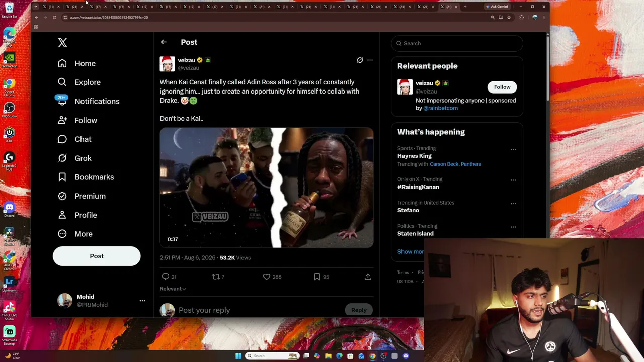This screenshot has width=644, height=362.
Task: Bookmark the veizau post
Action: 317,277
